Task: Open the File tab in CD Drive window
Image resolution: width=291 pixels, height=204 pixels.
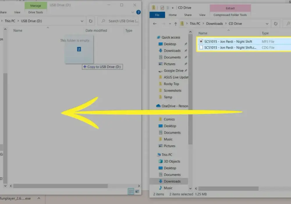Action: [157, 15]
